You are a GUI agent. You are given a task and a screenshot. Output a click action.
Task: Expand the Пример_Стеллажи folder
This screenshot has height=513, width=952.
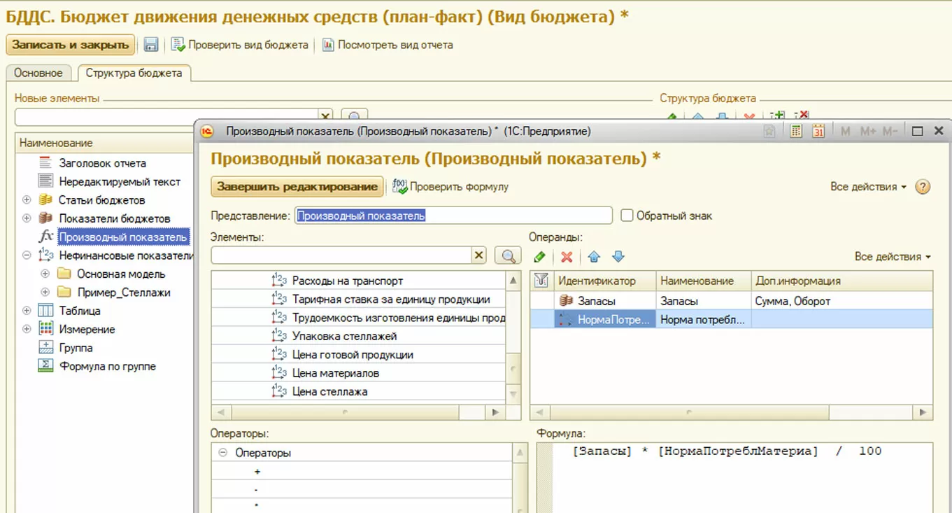click(45, 293)
